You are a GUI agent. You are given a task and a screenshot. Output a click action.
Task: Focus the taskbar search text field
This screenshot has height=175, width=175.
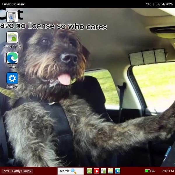click(x=71, y=171)
